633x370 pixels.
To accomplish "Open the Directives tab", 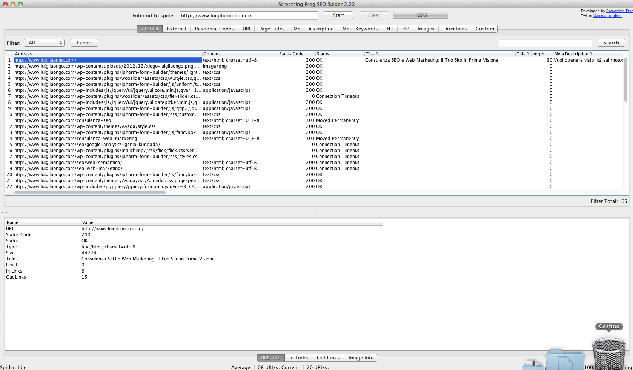I will [455, 29].
